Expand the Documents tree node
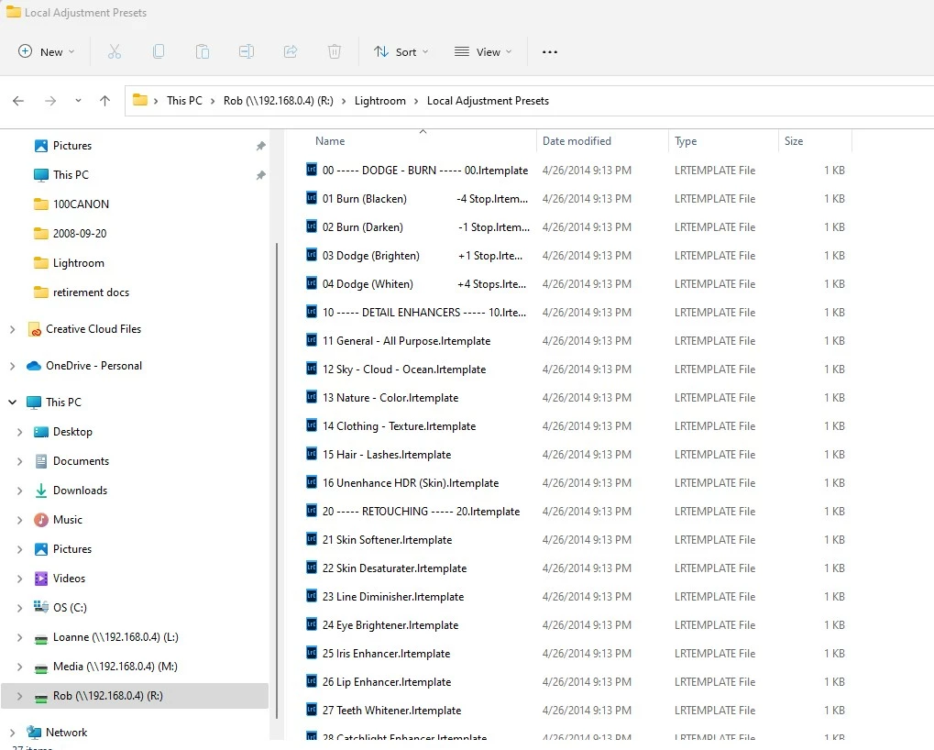 [19, 461]
